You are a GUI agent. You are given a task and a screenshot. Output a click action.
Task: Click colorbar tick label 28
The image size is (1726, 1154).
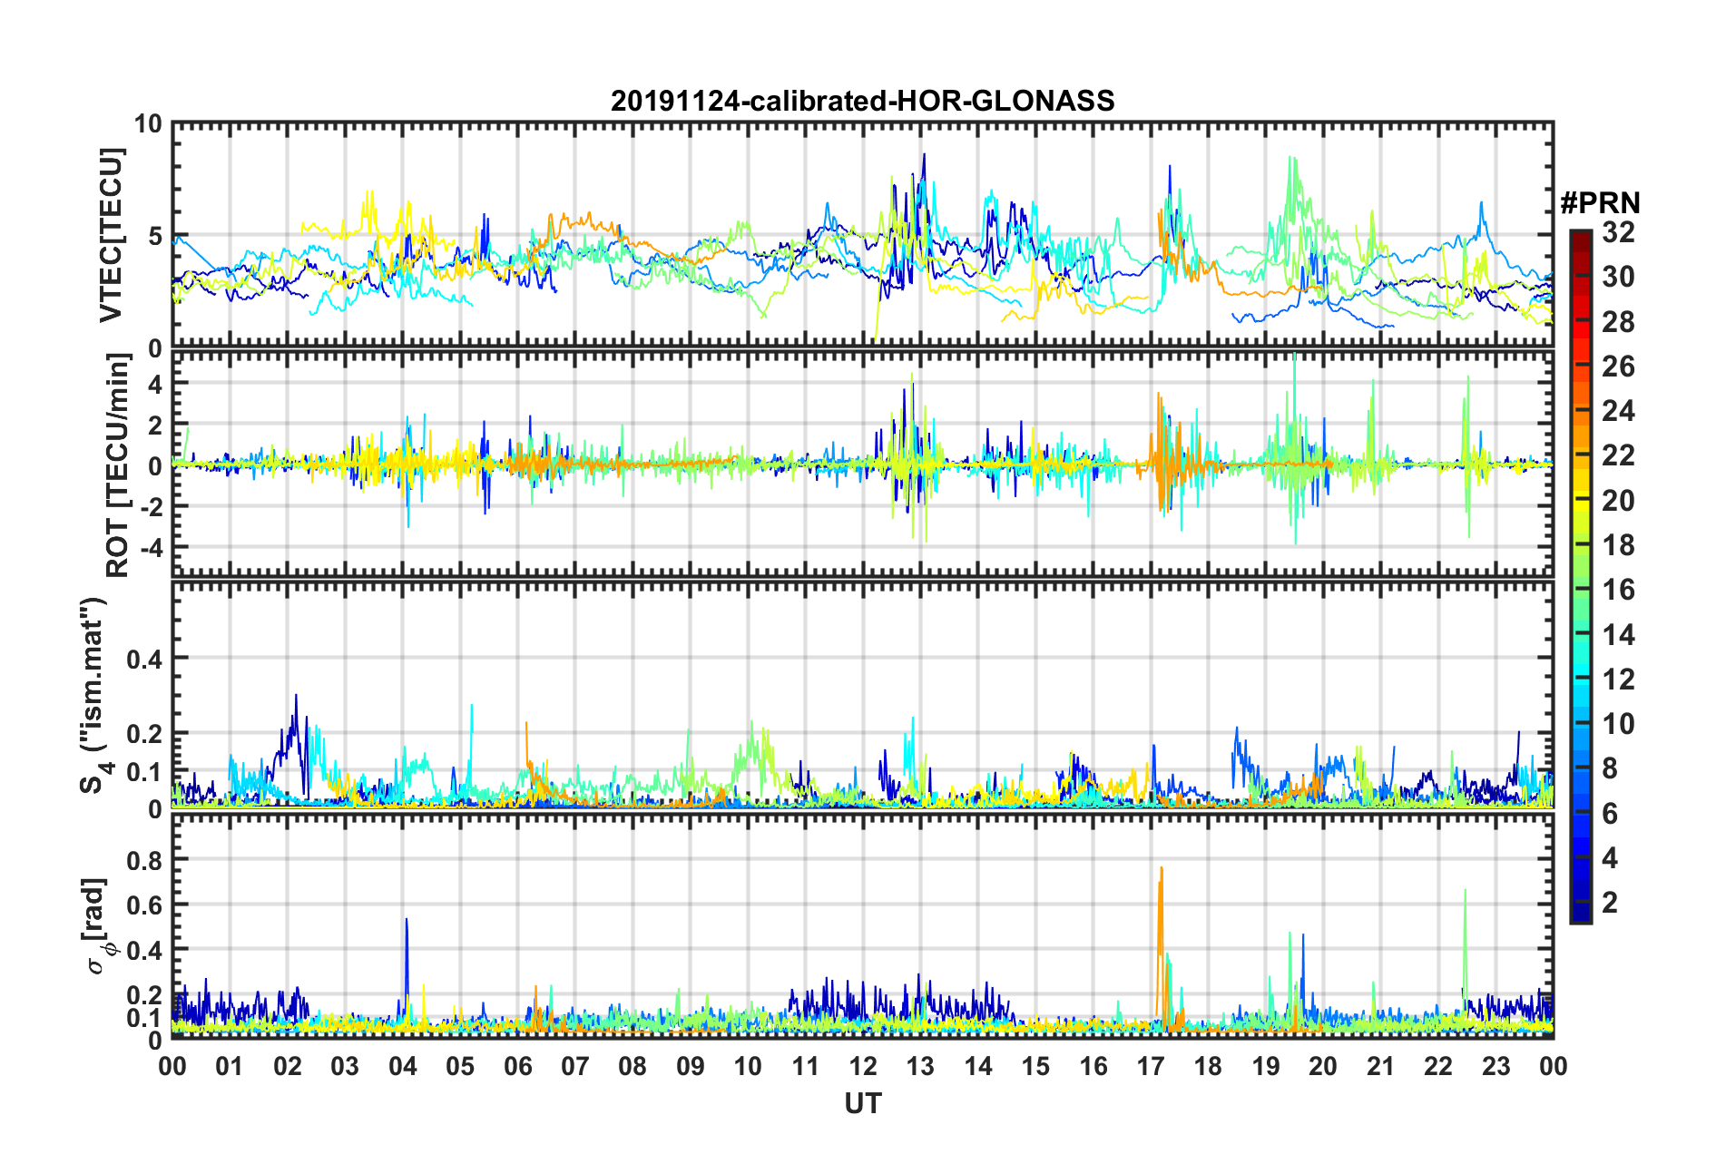pyautogui.click(x=1618, y=322)
